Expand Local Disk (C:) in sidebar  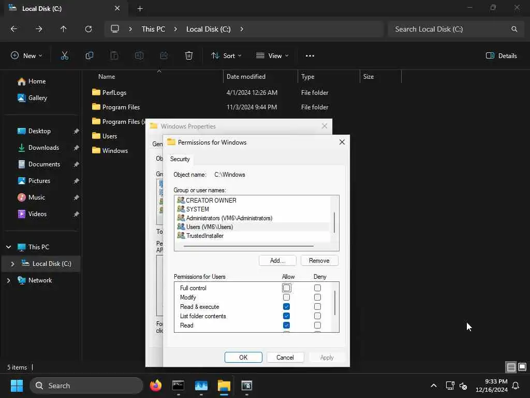tap(12, 264)
